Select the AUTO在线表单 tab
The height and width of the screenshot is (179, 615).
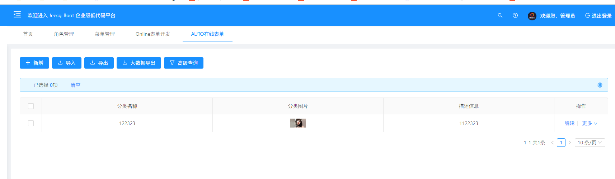click(207, 34)
